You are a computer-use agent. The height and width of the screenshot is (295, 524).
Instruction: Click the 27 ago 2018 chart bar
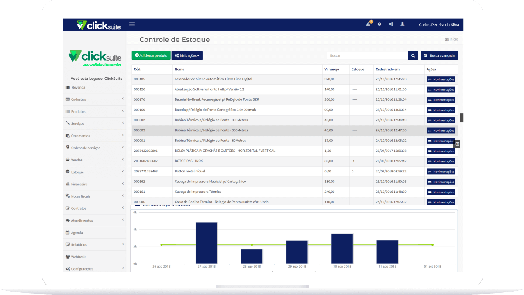point(207,243)
